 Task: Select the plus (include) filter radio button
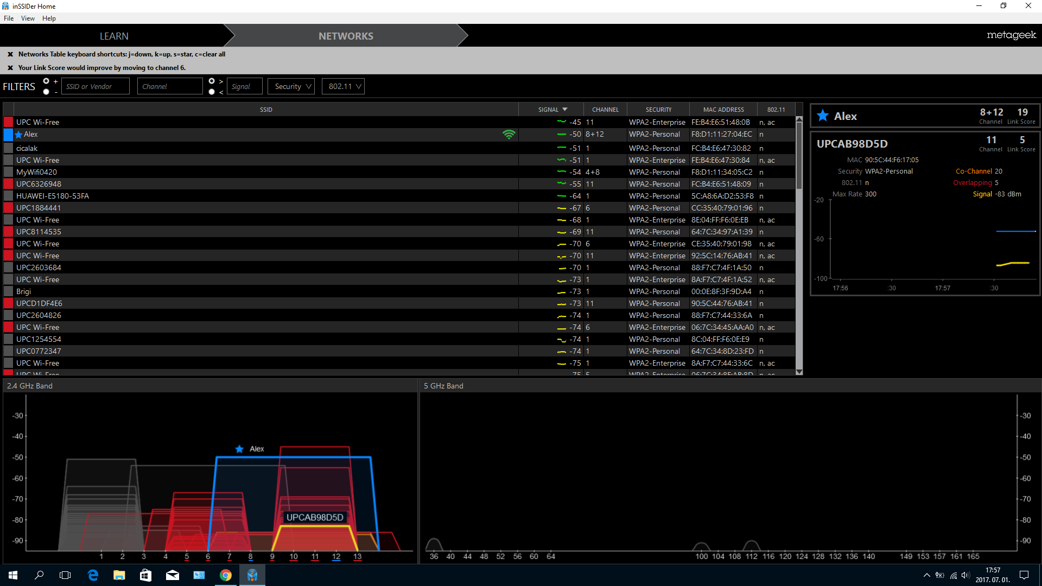point(46,81)
